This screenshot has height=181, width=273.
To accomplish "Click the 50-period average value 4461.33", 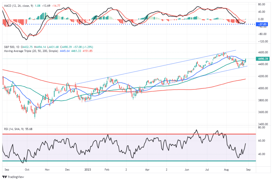I will click(76, 51).
